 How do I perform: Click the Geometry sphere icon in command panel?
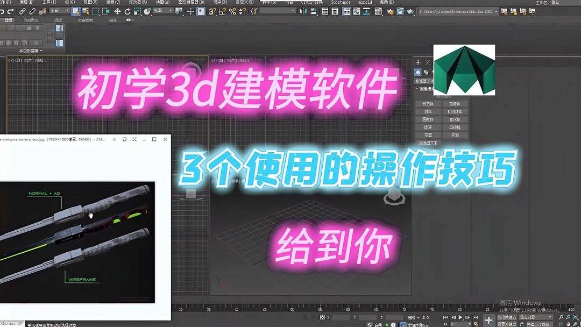pyautogui.click(x=418, y=72)
